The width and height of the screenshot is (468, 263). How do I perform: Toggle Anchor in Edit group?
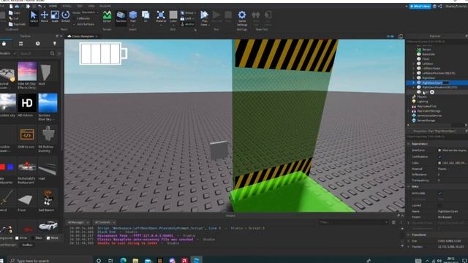(187, 24)
